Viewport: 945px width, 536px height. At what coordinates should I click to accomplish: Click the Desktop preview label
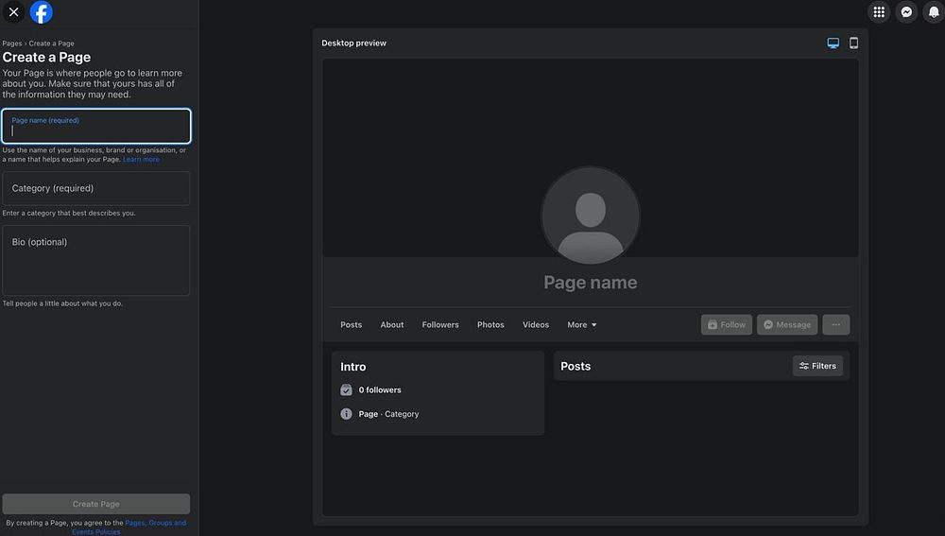click(353, 43)
